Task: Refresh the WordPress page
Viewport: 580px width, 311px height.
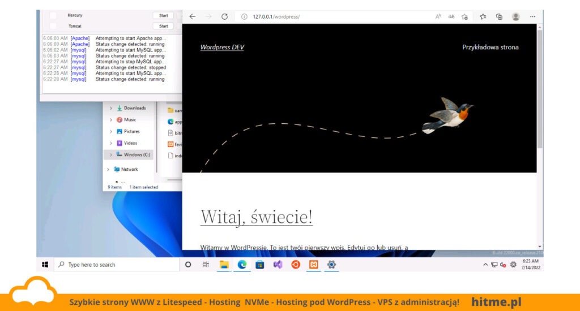Action: [x=224, y=16]
